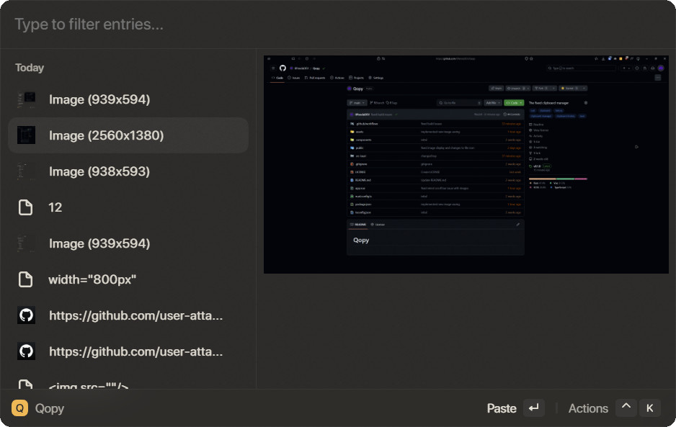Click the Paste button

coord(502,408)
